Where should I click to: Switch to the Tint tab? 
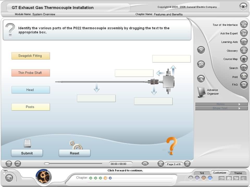pyautogui.click(x=202, y=173)
